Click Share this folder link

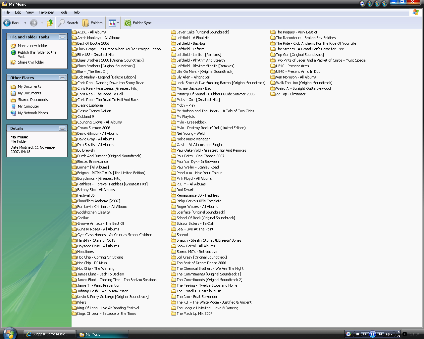31,62
